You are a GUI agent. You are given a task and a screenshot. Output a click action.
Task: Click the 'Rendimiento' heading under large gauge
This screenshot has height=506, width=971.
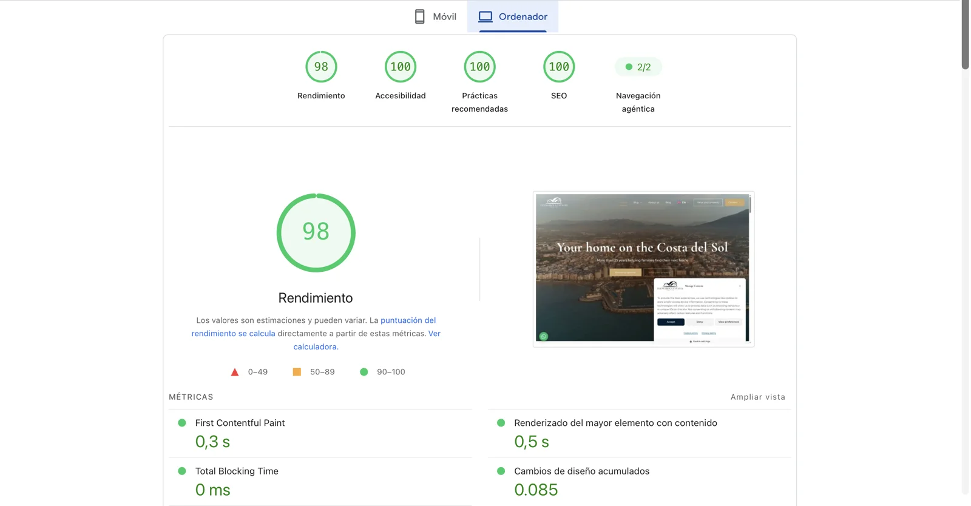tap(316, 298)
